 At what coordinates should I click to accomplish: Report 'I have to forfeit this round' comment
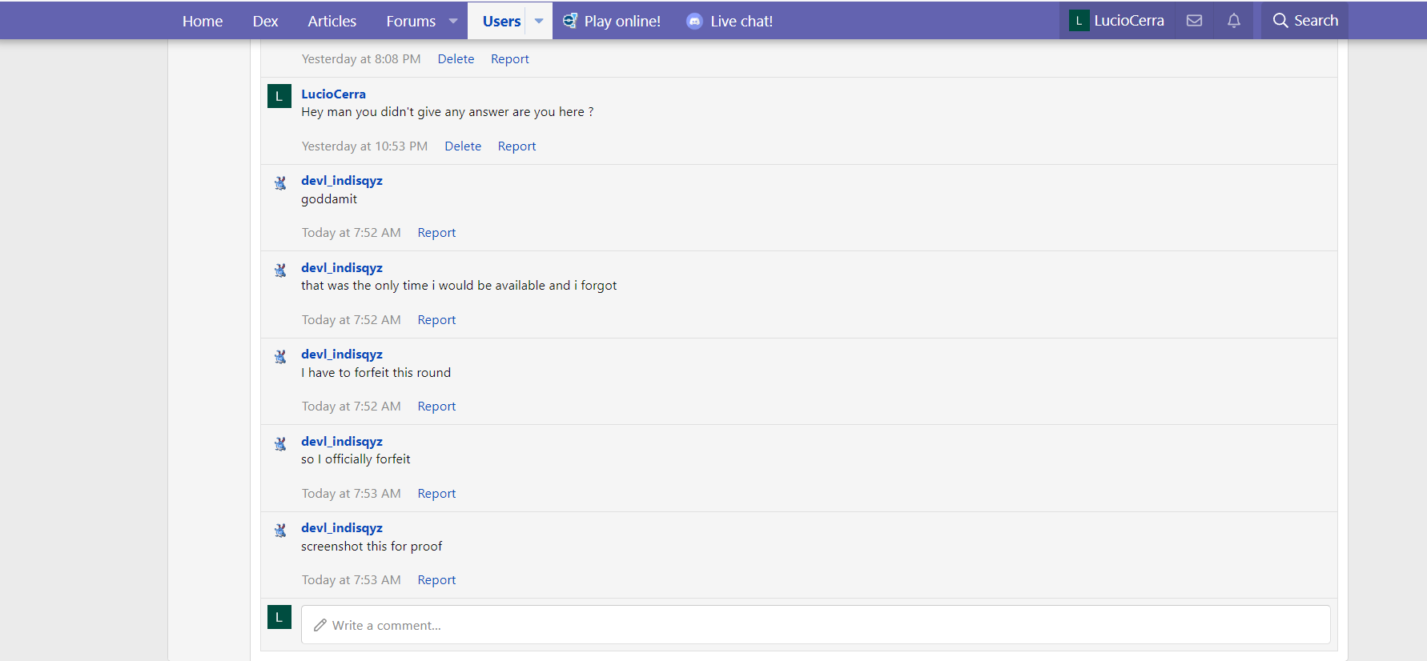click(x=436, y=407)
